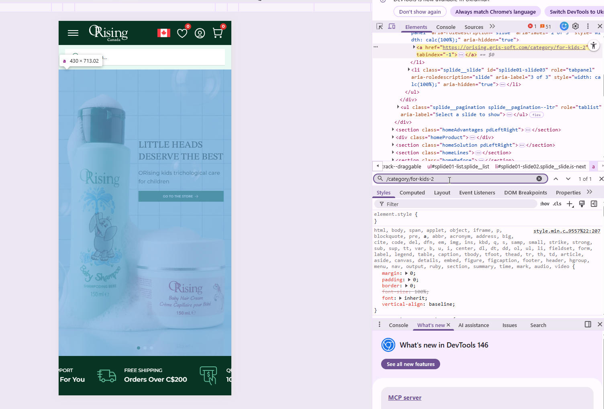Viewport: 604px width, 409px height.
Task: Click the flex badge on pagination ul
Action: coord(537,115)
